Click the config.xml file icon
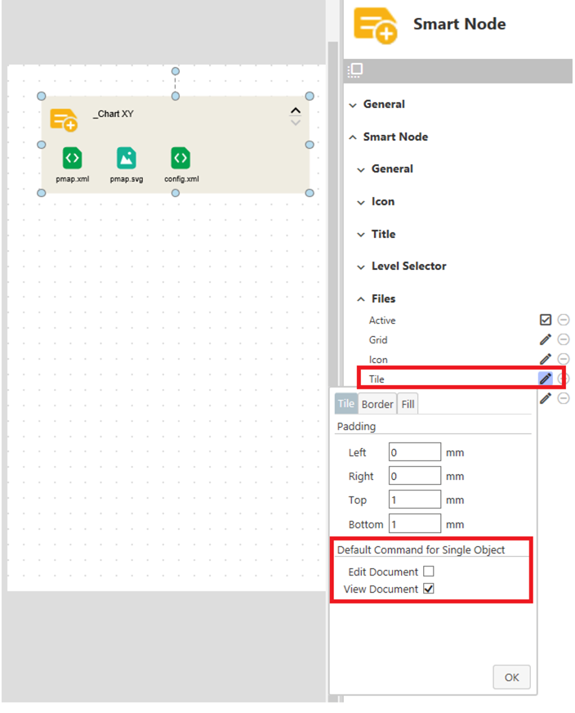The width and height of the screenshot is (575, 713). (181, 158)
